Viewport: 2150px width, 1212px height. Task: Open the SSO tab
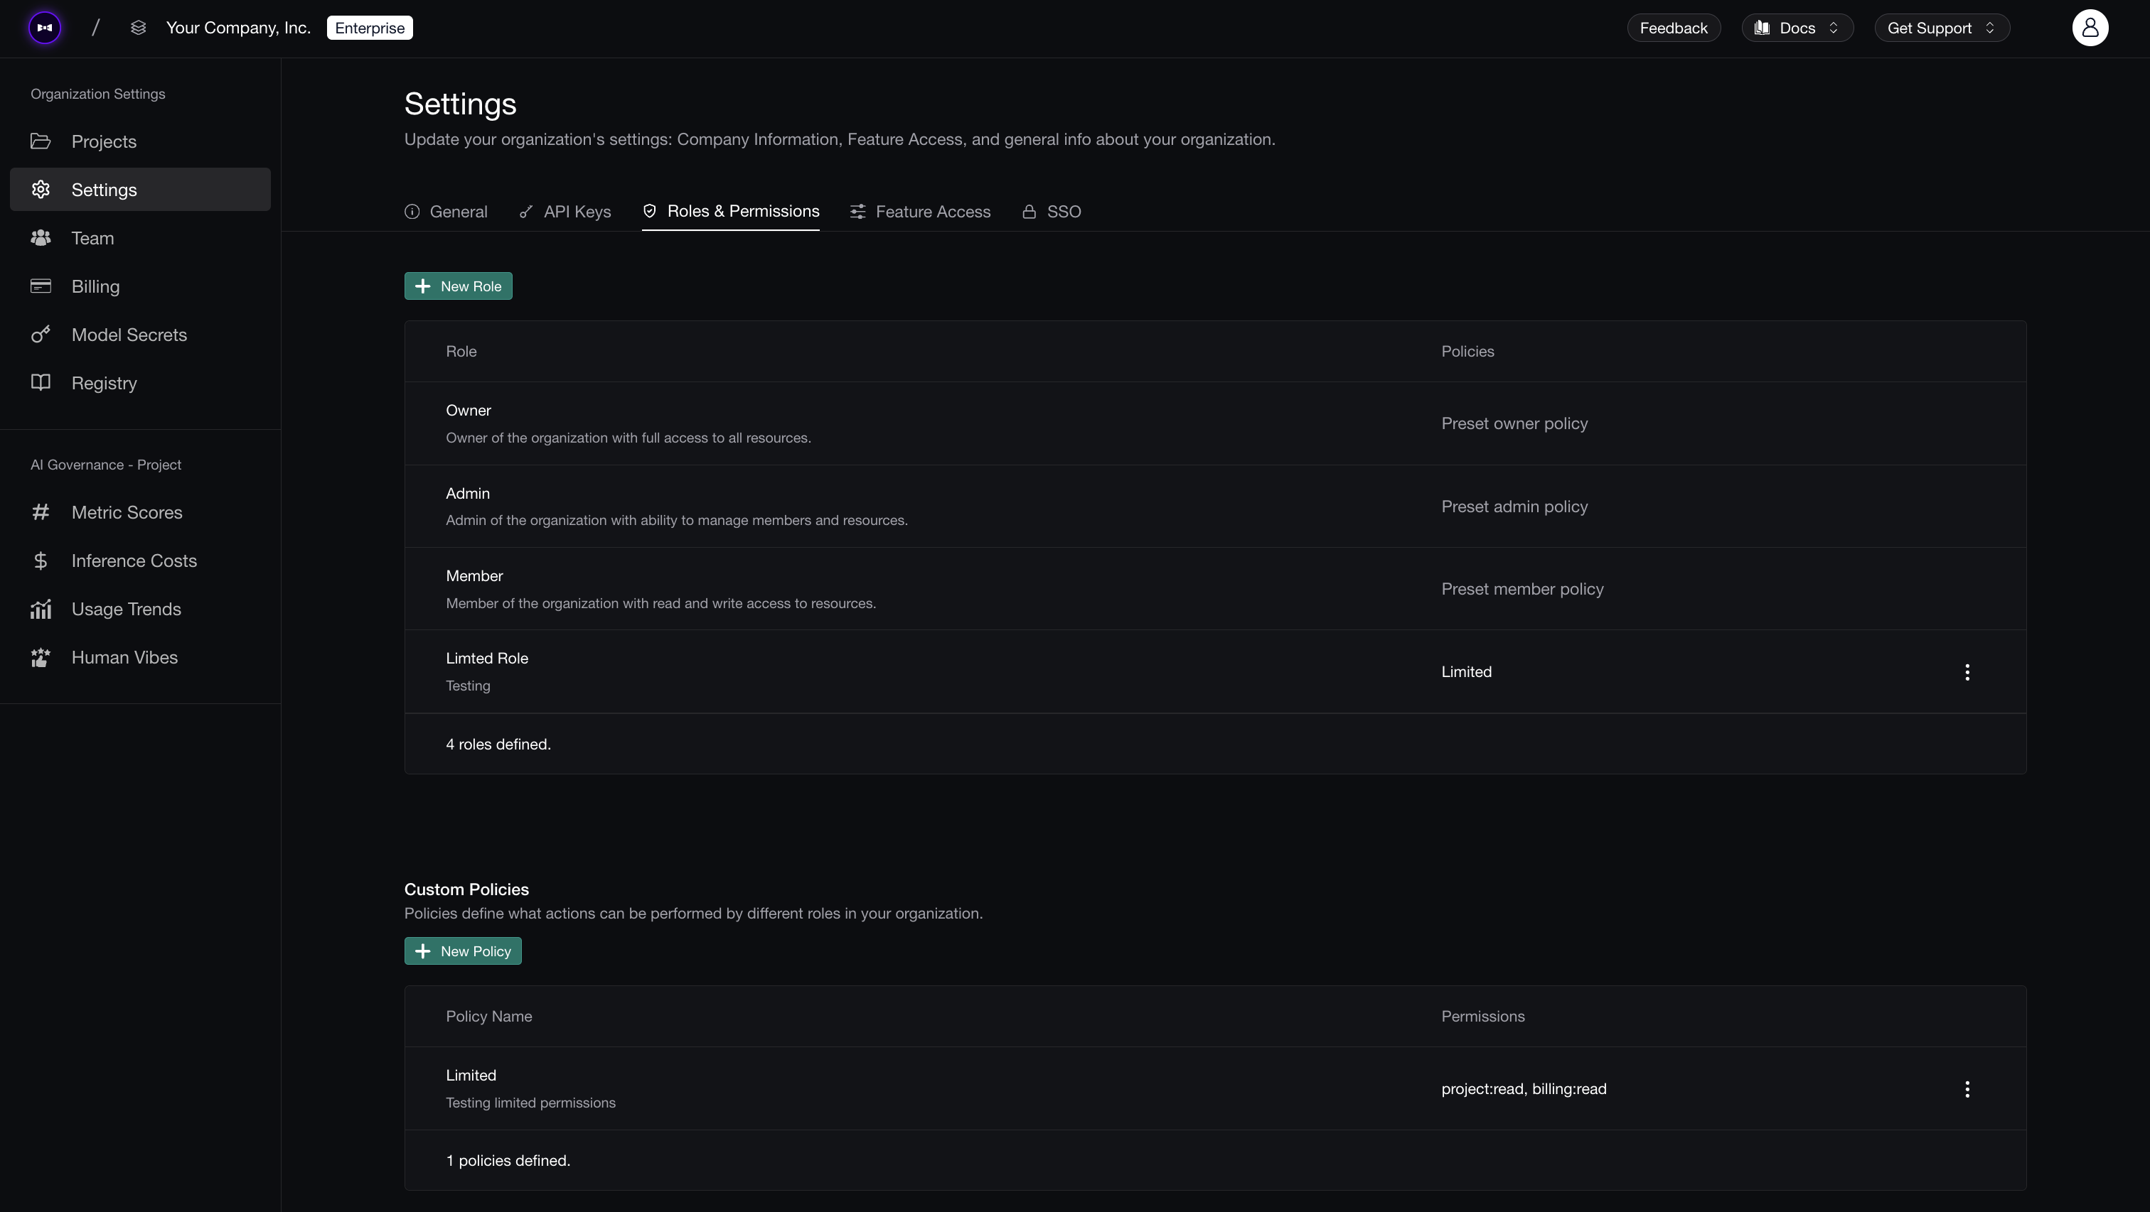pos(1052,211)
